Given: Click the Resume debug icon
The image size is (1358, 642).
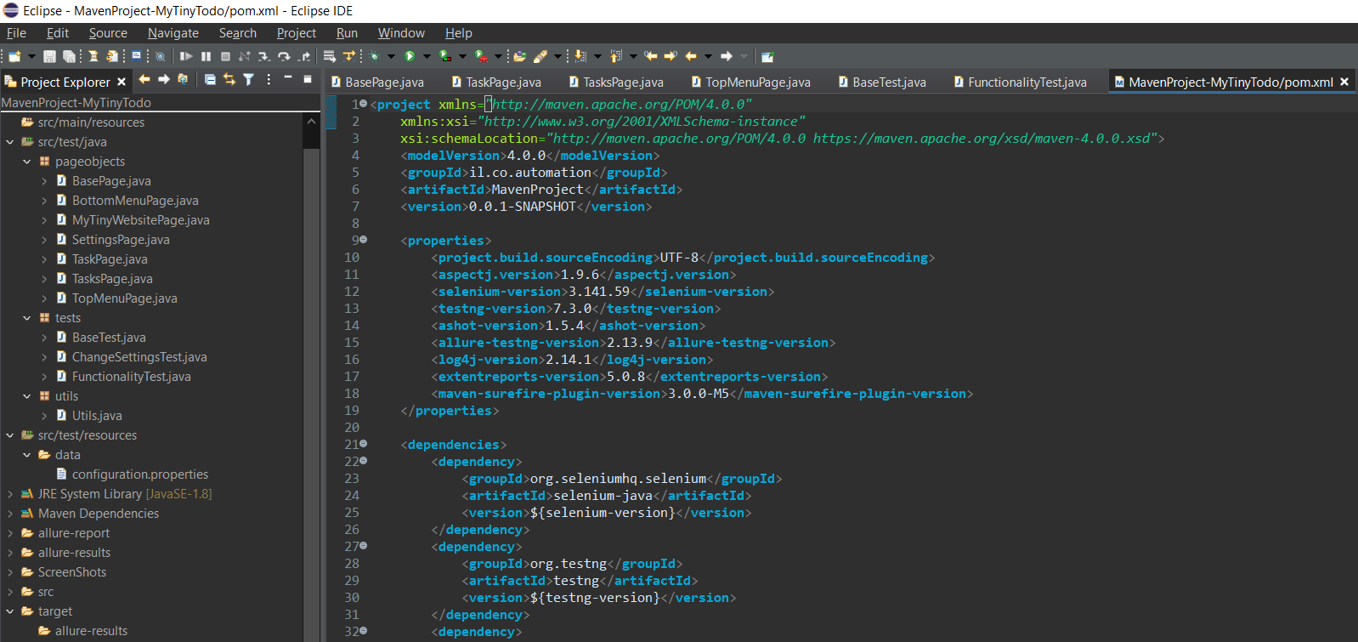Looking at the screenshot, I should tap(186, 56).
